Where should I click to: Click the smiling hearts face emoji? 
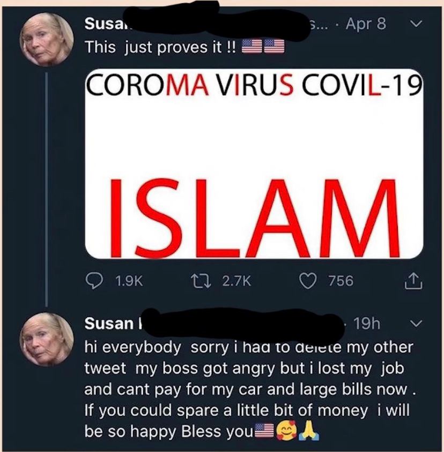(x=287, y=431)
